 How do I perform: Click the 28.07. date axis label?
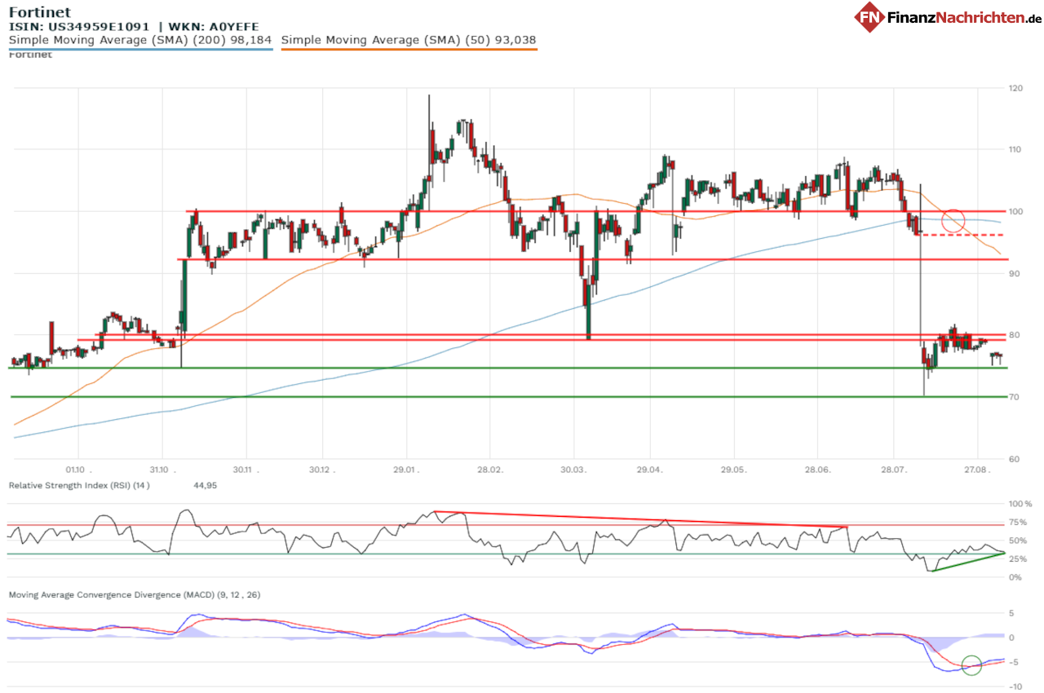click(x=893, y=470)
